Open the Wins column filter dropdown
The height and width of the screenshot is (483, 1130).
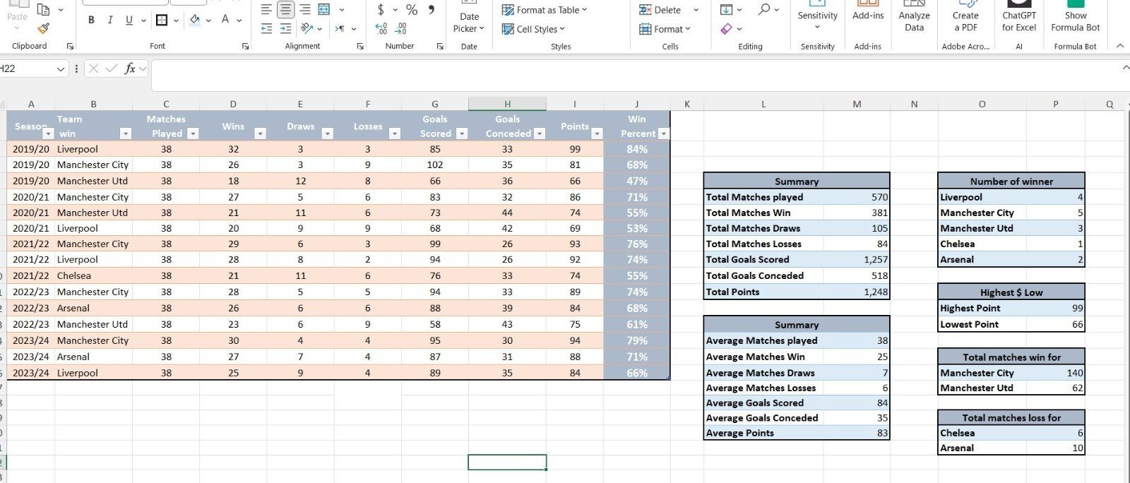point(260,133)
